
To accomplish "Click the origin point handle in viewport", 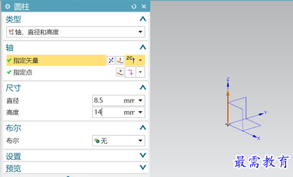I will (x=228, y=124).
